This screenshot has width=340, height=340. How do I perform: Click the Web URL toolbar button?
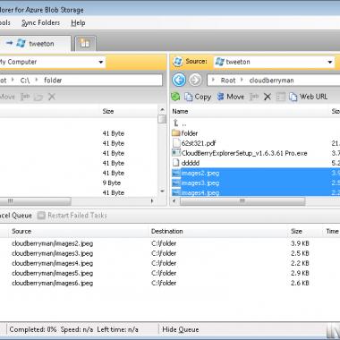[309, 97]
